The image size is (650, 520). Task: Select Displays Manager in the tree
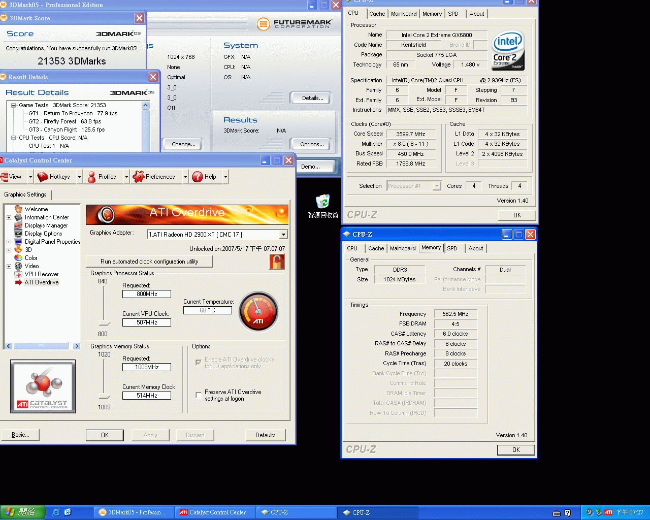[x=46, y=225]
